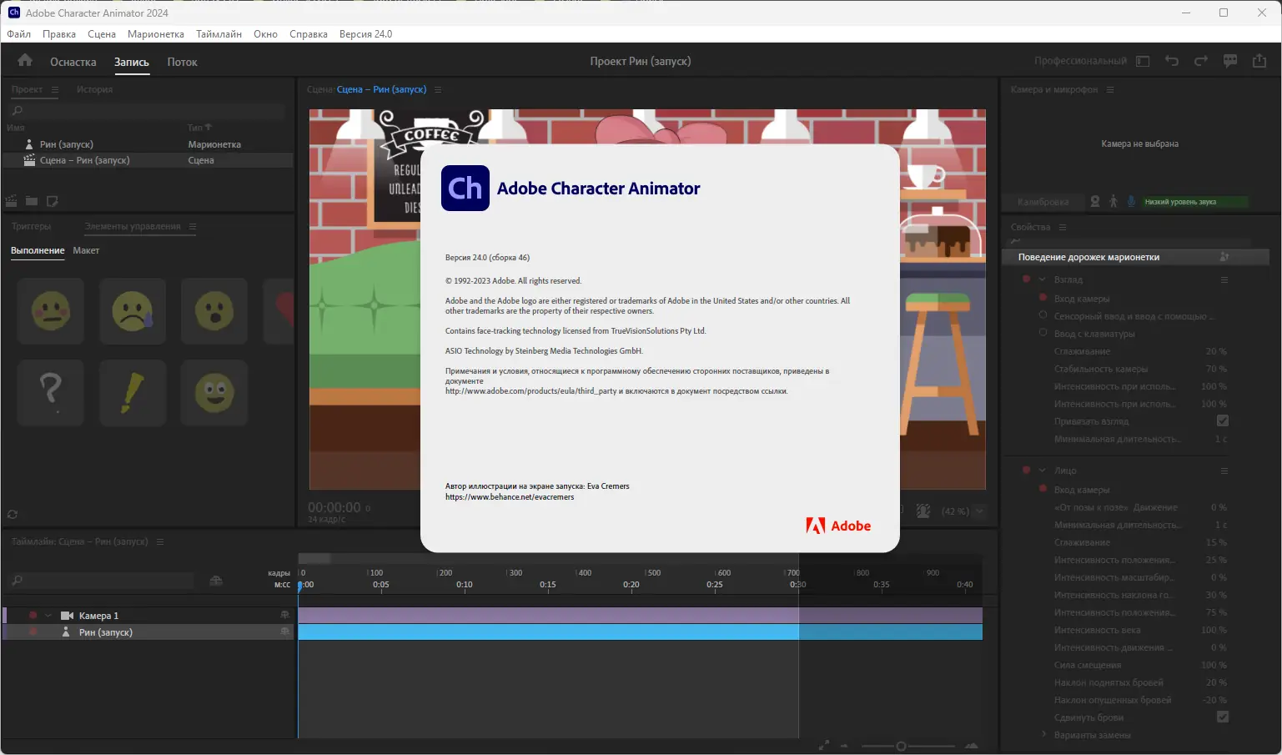Click the refresh icon below the triggers
The height and width of the screenshot is (755, 1282).
click(13, 515)
